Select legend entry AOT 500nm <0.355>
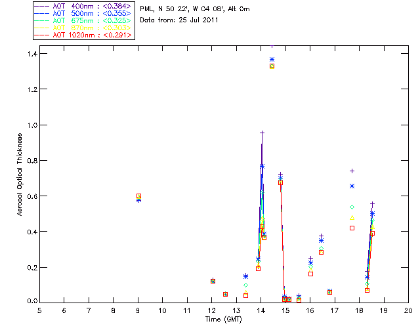Screen dimensions: 420x336 click(x=83, y=13)
